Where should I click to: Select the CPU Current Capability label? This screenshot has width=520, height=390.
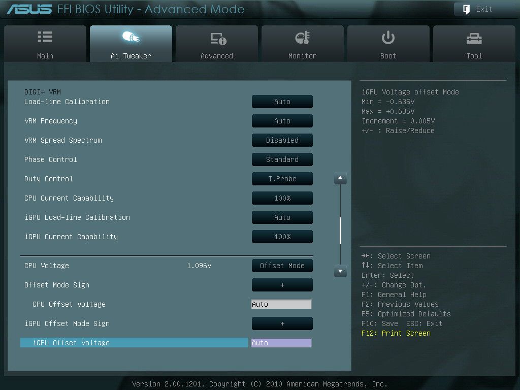coord(69,199)
